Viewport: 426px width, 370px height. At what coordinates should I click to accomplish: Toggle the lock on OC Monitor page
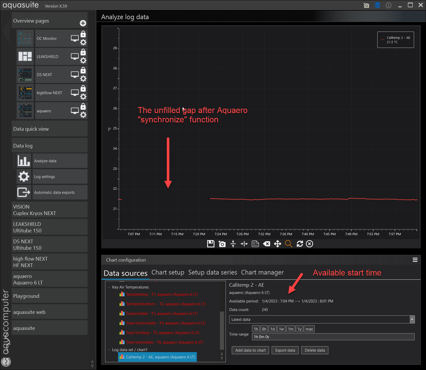(x=83, y=34)
